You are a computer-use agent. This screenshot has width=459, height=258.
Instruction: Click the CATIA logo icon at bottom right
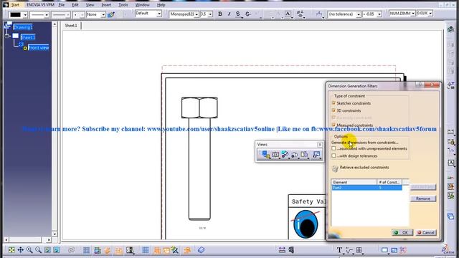pyautogui.click(x=448, y=249)
